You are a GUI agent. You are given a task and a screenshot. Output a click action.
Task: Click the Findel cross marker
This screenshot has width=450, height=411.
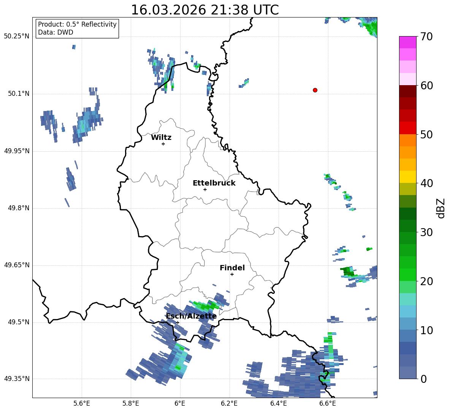point(232,275)
